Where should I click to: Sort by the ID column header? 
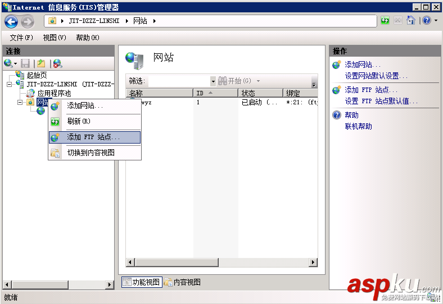click(215, 93)
